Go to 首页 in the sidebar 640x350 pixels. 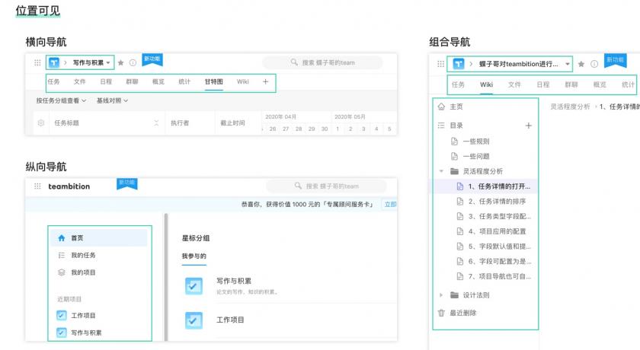pyautogui.click(x=99, y=238)
